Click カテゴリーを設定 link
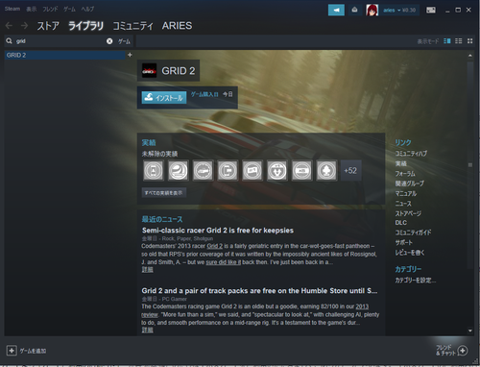 click(x=416, y=281)
